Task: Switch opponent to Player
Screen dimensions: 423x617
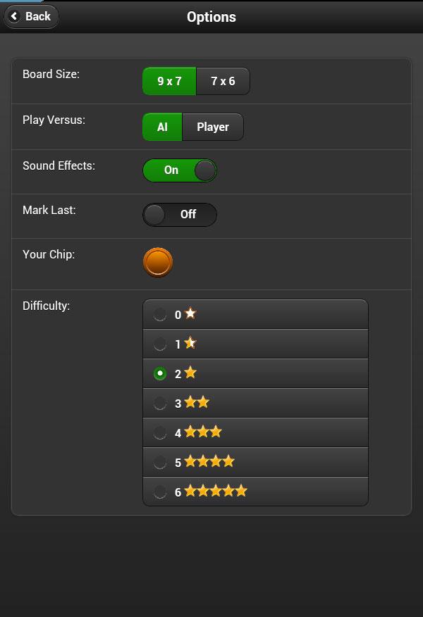Action: (x=213, y=127)
